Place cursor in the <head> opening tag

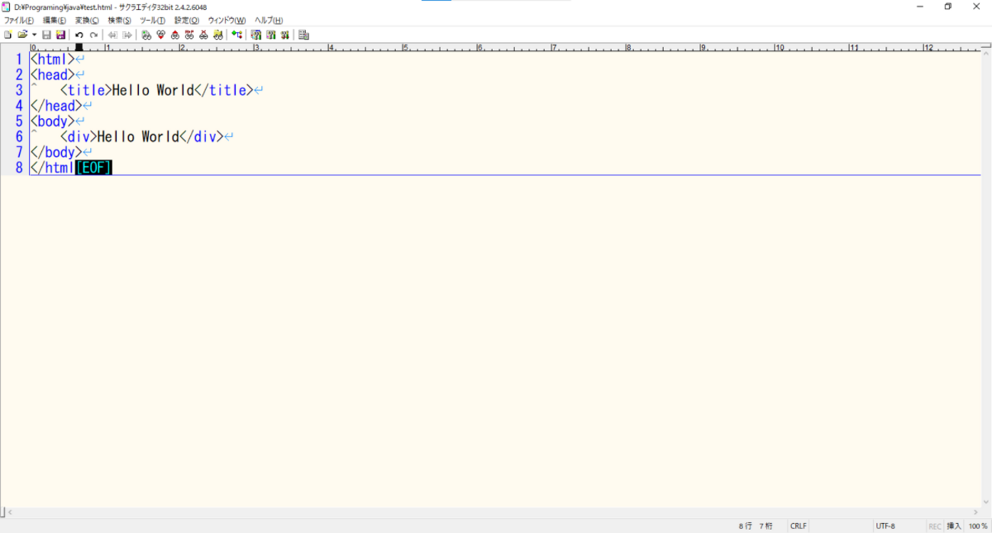(52, 75)
